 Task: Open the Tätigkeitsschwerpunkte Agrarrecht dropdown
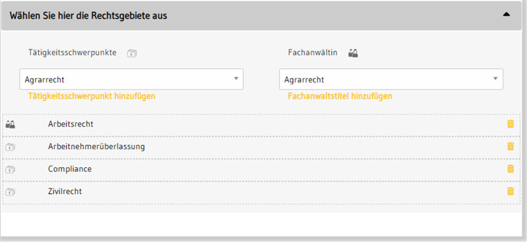point(131,79)
